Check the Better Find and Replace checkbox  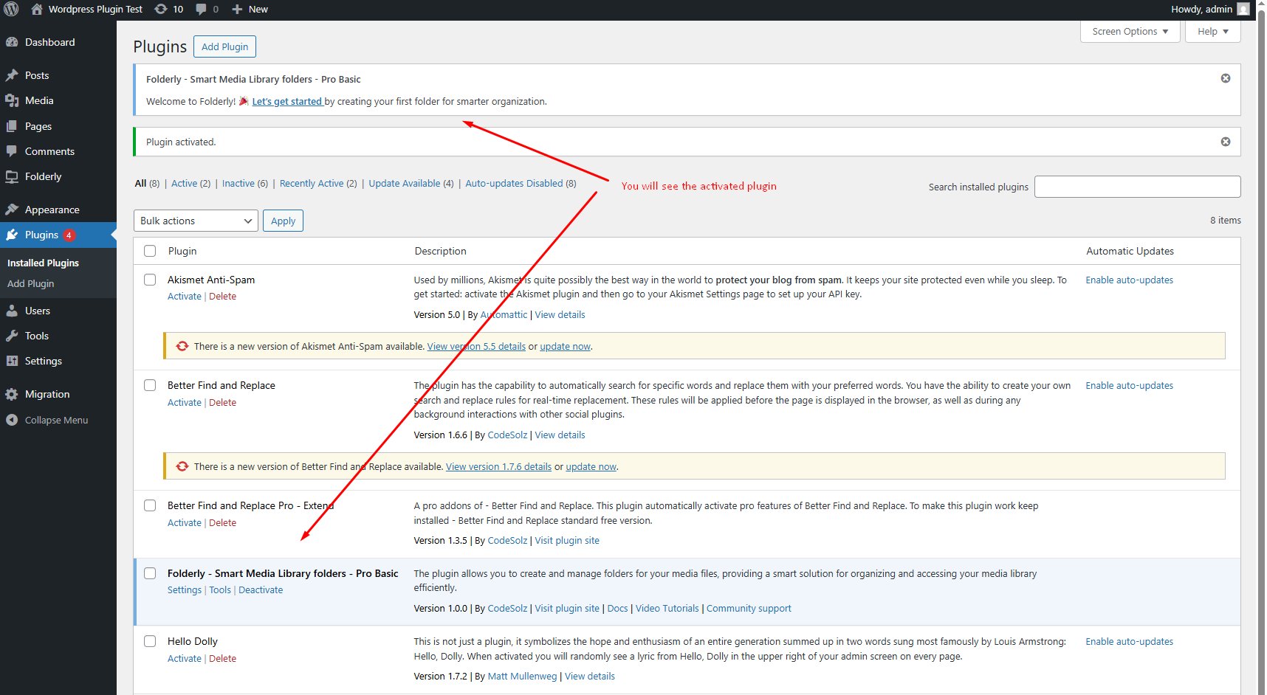click(150, 385)
